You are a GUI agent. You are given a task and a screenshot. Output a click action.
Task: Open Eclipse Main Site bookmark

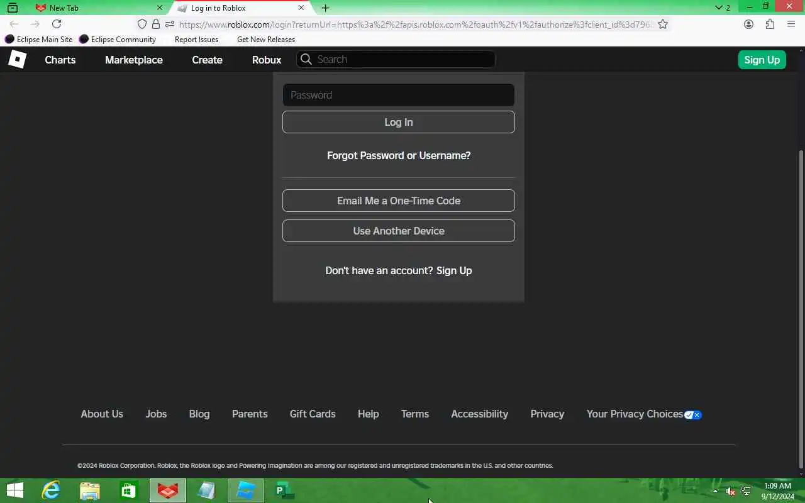point(38,39)
